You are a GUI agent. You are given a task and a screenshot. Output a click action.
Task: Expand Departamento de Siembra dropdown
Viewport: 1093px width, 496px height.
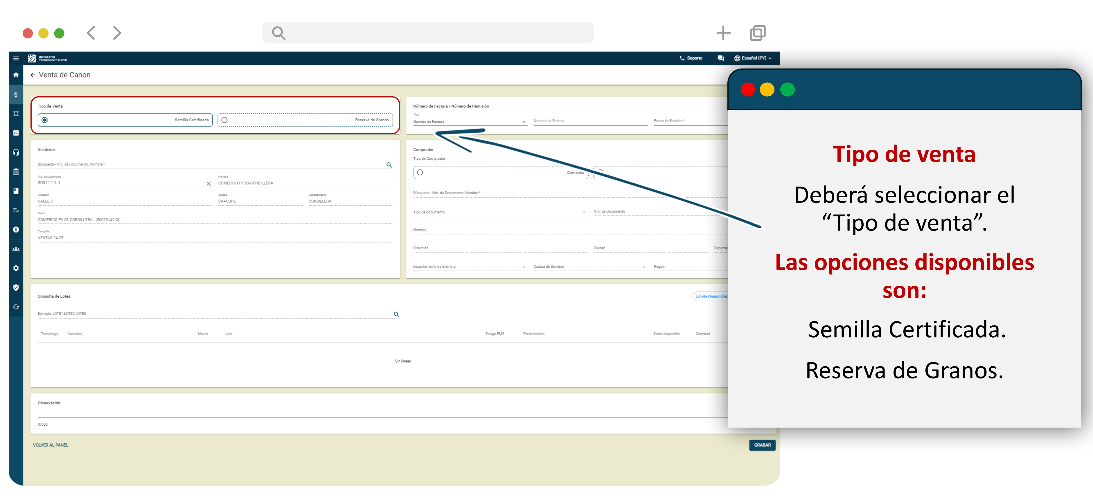(x=469, y=267)
